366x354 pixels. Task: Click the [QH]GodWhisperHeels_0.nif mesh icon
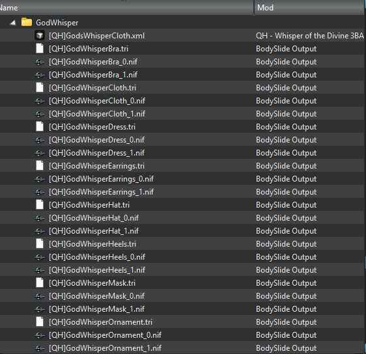coord(40,258)
